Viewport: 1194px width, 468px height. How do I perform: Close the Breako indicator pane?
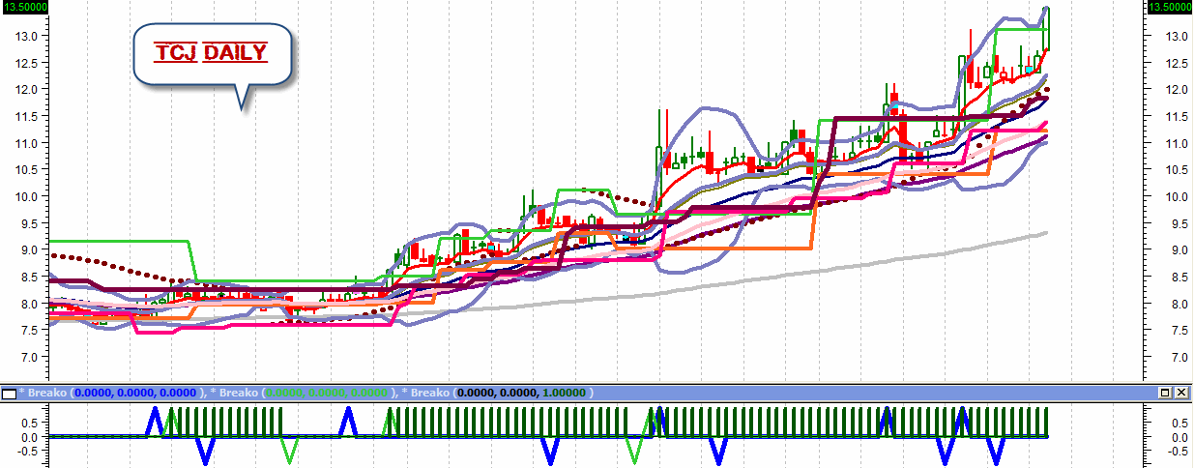pos(1180,394)
